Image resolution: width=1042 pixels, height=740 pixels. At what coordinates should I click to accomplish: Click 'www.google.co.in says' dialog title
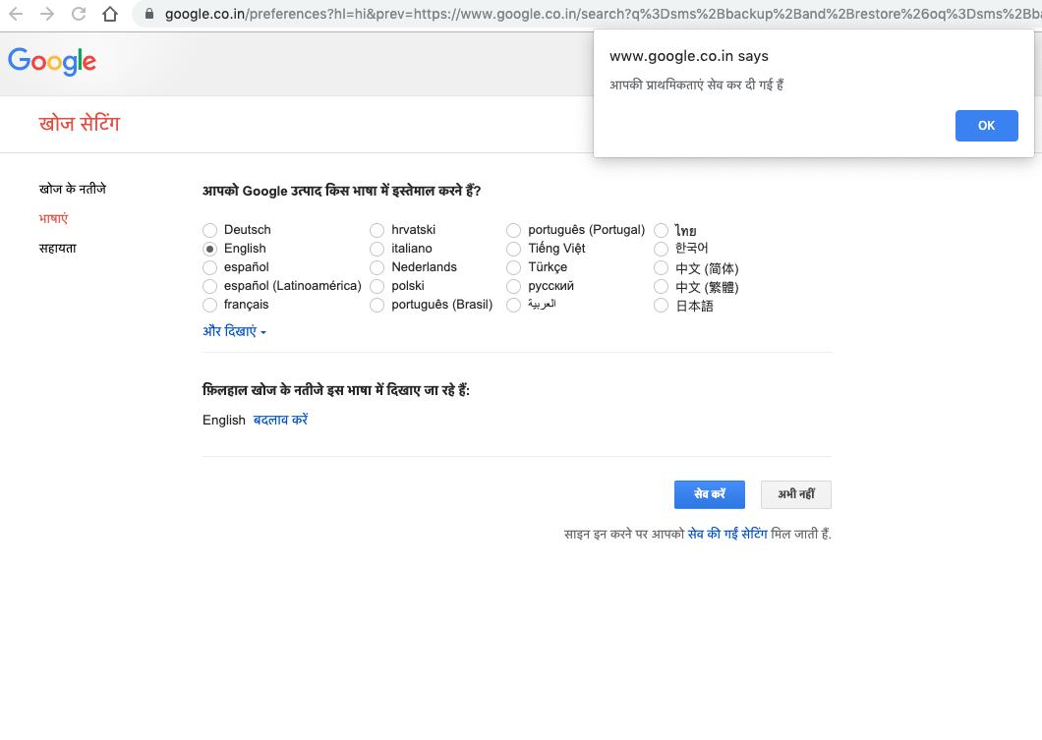click(x=689, y=56)
